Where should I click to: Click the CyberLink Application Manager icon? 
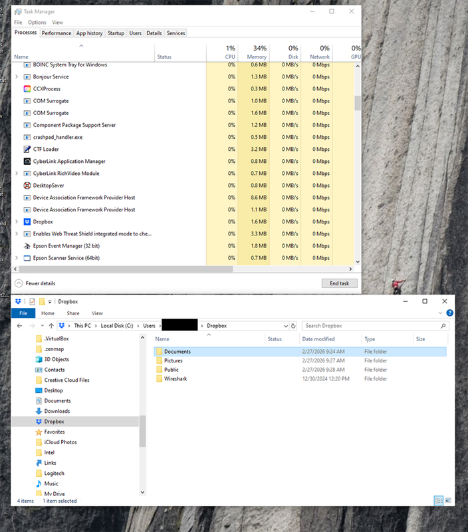click(x=27, y=161)
